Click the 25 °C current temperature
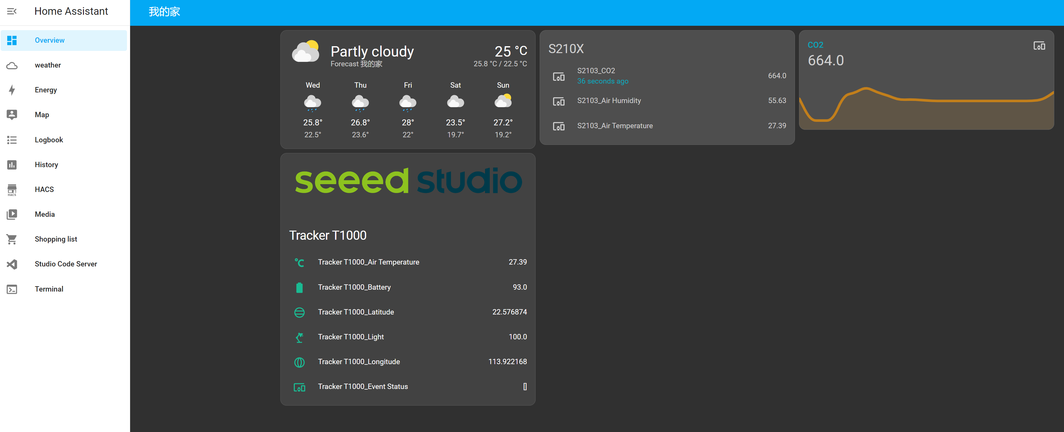Viewport: 1064px width, 432px height. (x=511, y=51)
